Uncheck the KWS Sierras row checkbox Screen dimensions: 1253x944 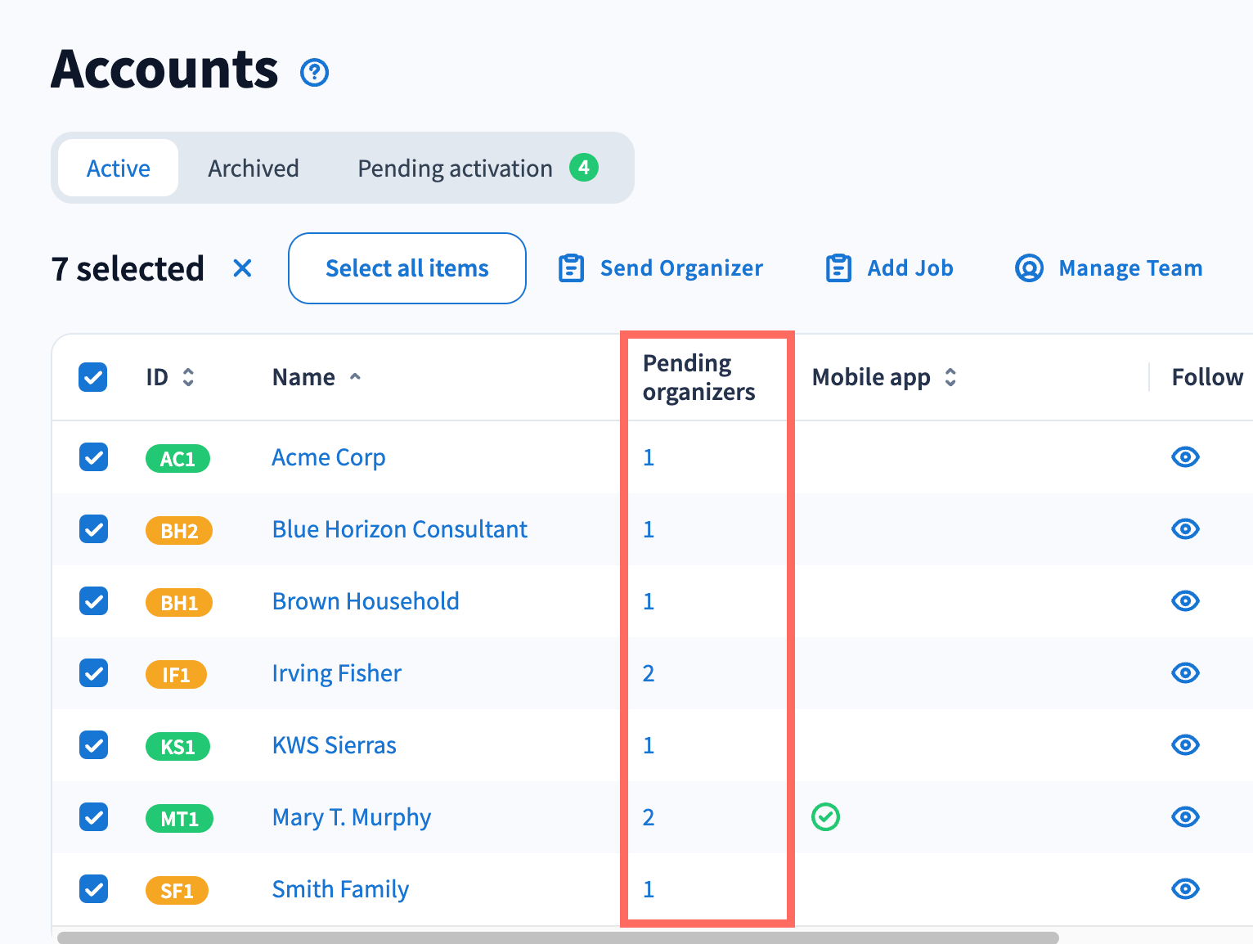tap(93, 745)
